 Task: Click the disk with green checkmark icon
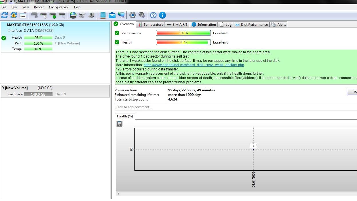(x=53, y=15)
